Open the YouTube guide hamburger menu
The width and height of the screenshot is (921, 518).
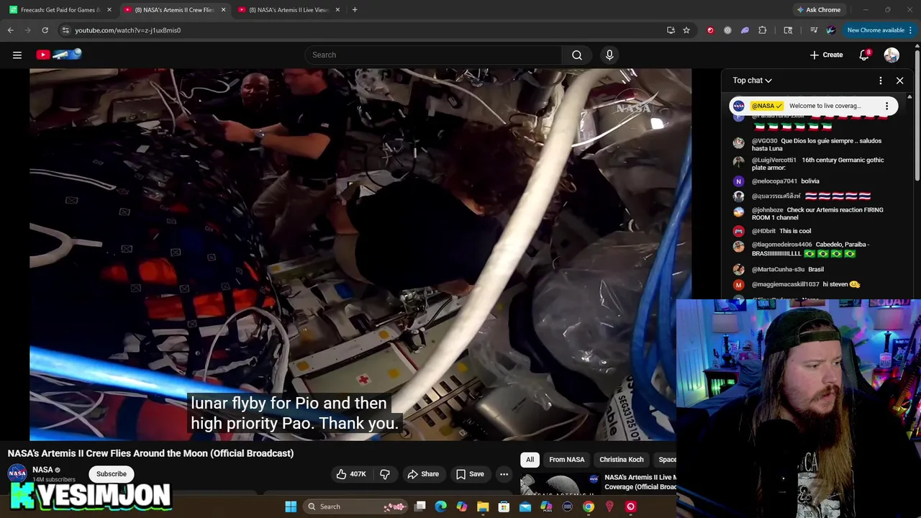(x=17, y=55)
